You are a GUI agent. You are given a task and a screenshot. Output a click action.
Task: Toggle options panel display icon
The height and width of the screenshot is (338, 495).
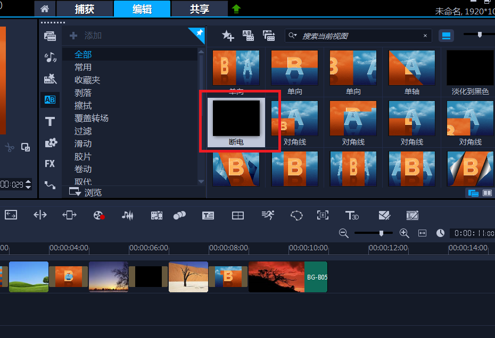[x=487, y=193]
